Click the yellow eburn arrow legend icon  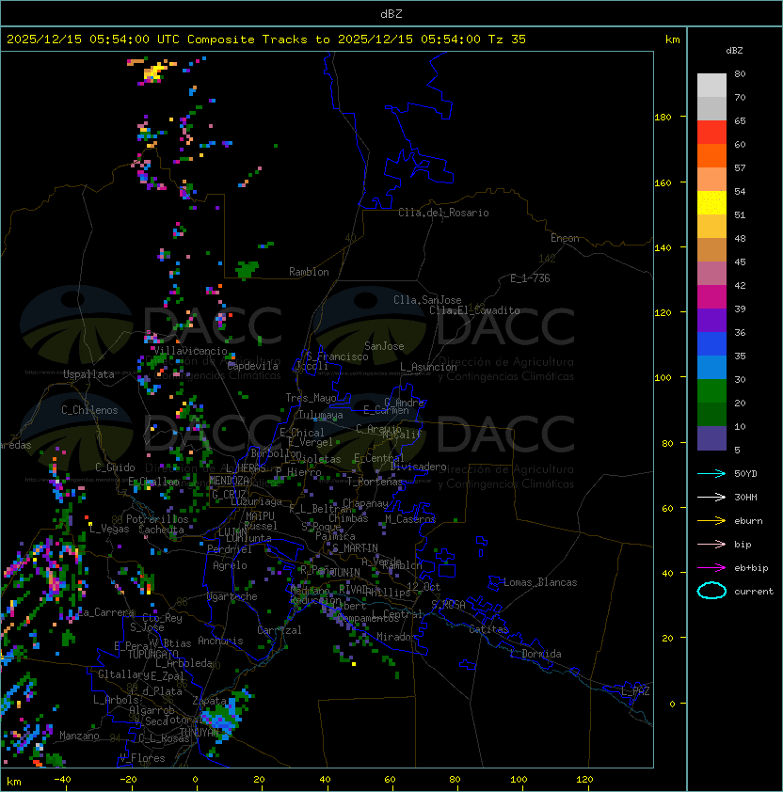(711, 521)
